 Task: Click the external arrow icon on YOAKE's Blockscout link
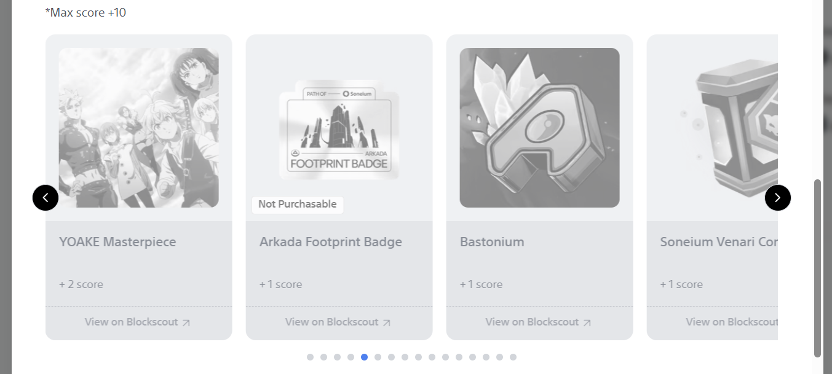click(x=186, y=322)
